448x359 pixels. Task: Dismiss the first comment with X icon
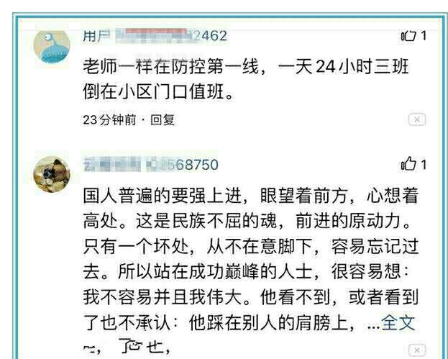pos(417,119)
